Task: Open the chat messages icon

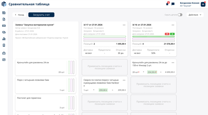Action: point(173,4)
